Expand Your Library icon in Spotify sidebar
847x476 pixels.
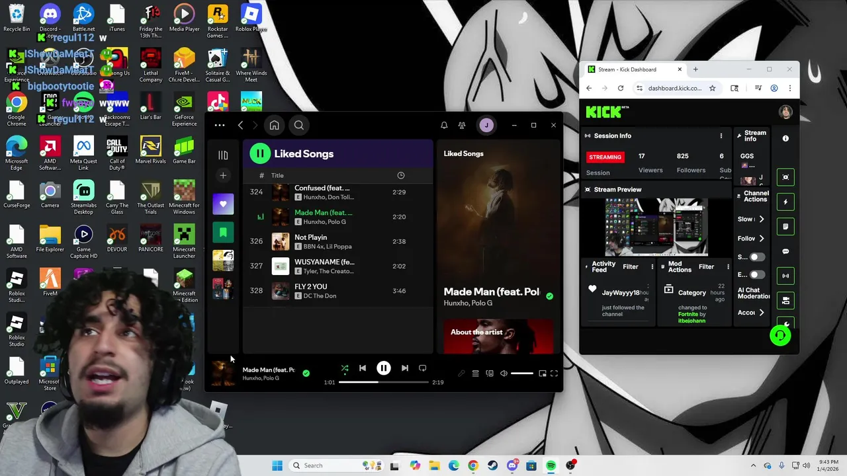coord(223,155)
